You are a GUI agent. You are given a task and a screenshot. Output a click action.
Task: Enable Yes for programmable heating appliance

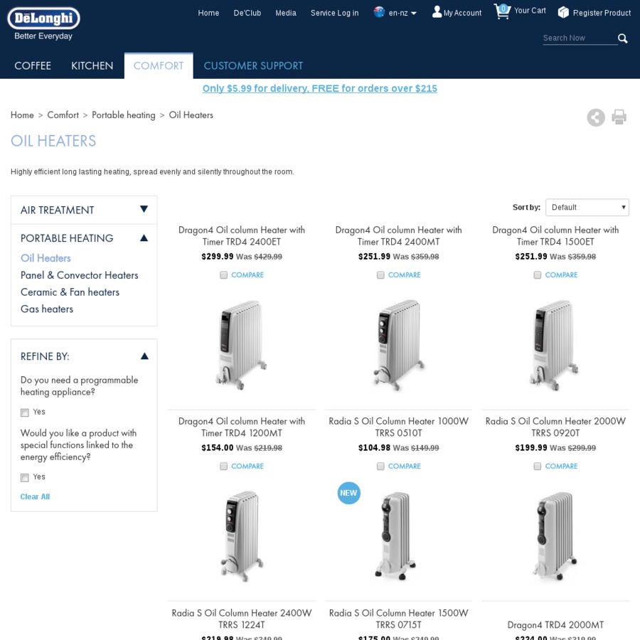click(24, 412)
